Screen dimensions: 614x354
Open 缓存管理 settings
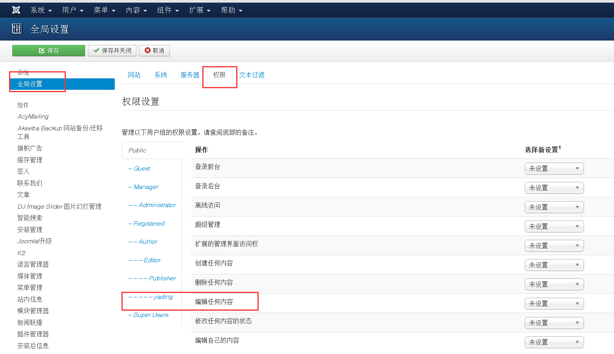coord(30,160)
